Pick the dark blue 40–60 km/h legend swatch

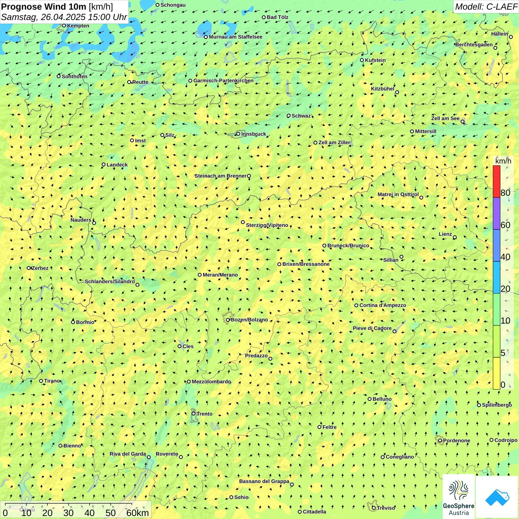[x=496, y=245]
